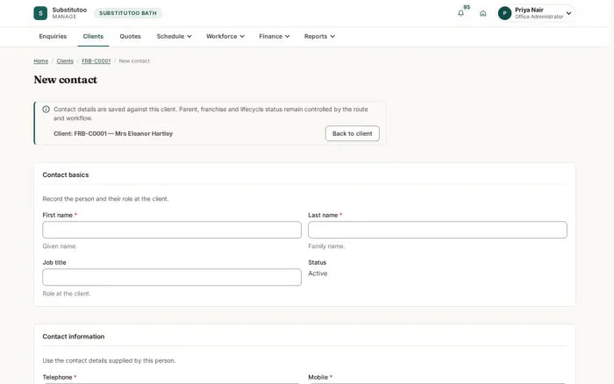
Task: Focus the Job title field
Action: [172, 277]
